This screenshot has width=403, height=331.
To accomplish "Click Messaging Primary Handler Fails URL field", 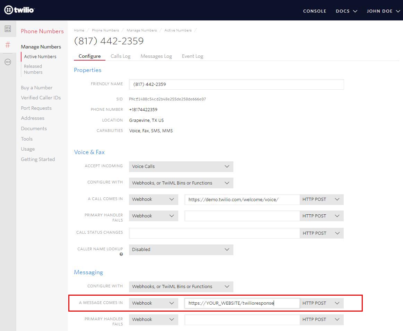I will (x=242, y=320).
